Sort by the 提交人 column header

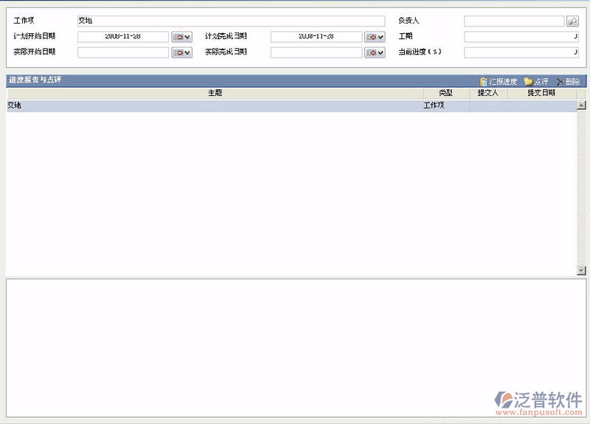(x=488, y=93)
